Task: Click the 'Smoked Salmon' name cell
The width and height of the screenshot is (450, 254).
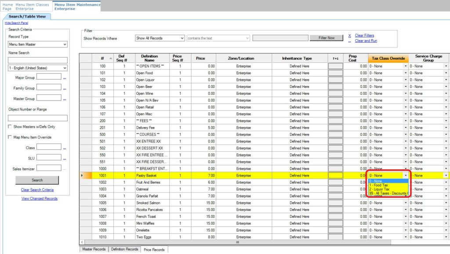Action: [152, 203]
